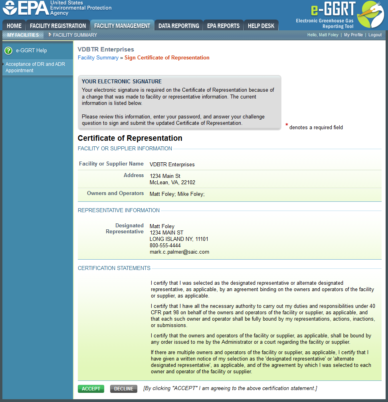Click the green e-GGRT Help question icon
The image size is (388, 402).
(x=8, y=51)
